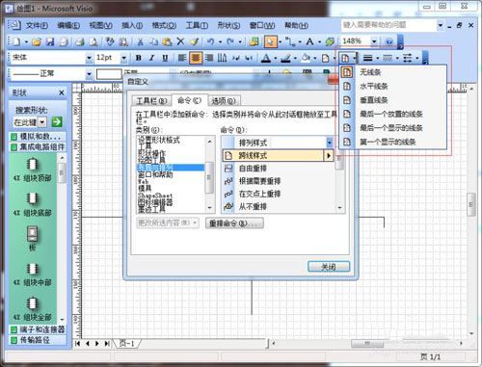Select 最后一个放置的线条 option

coord(392,114)
